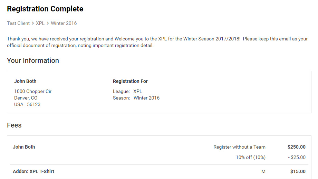Click the Addon: XPL T-Shirt row label
The width and height of the screenshot is (318, 179).
point(33,171)
